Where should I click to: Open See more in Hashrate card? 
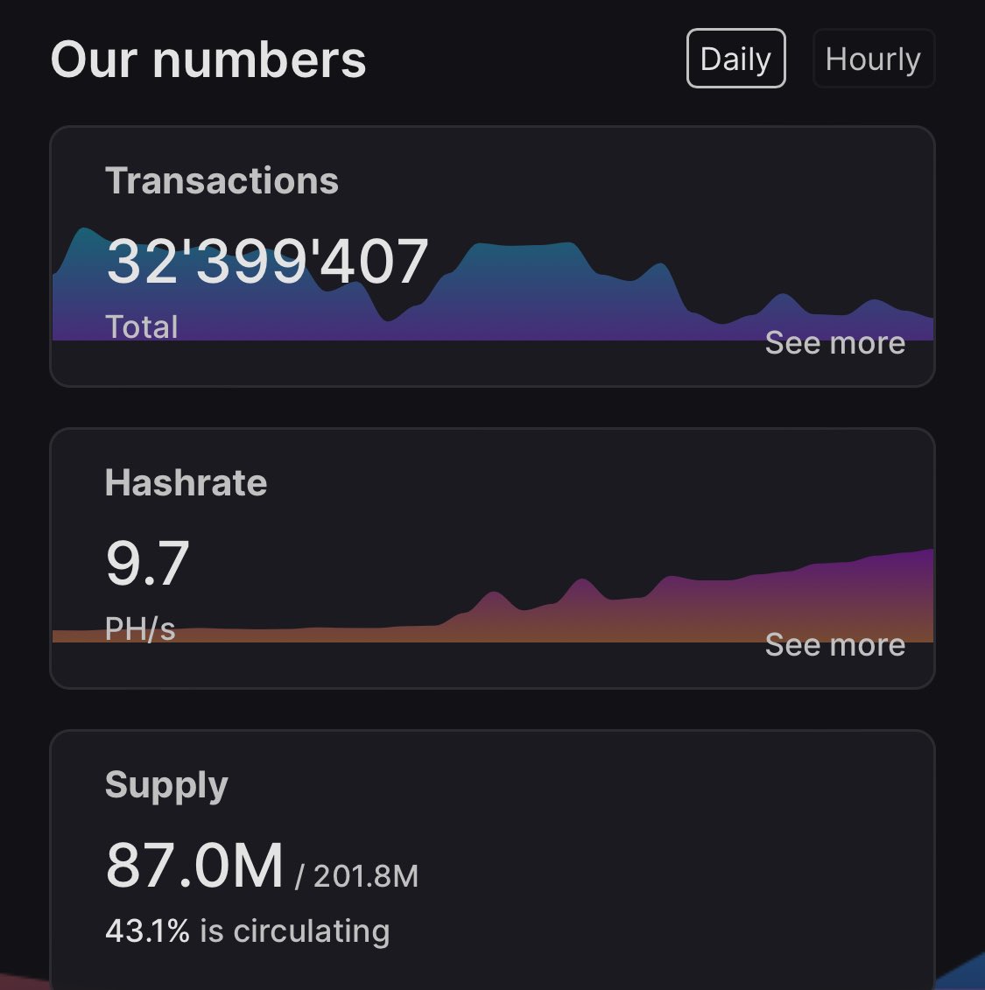834,644
